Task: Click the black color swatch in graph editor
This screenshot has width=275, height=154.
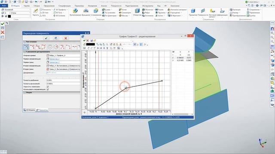Action: 91,44
